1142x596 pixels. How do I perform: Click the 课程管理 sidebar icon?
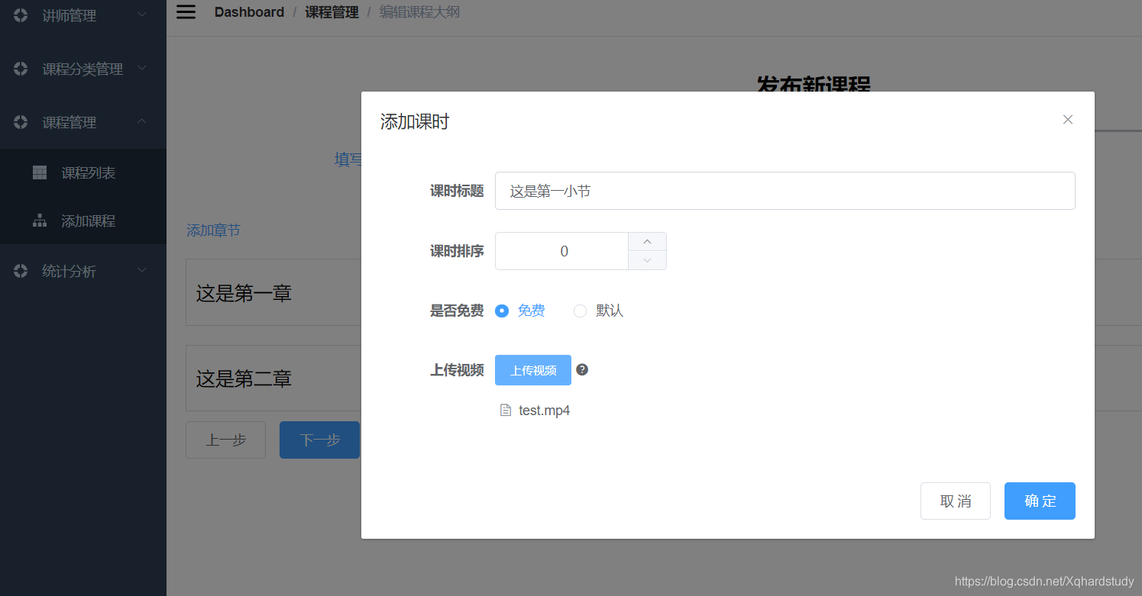pyautogui.click(x=21, y=122)
